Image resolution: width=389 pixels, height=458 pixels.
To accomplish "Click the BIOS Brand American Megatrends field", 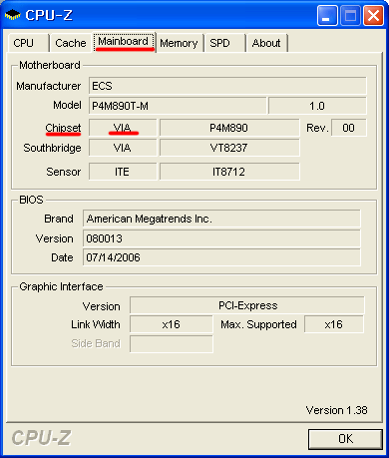I will pyautogui.click(x=221, y=219).
